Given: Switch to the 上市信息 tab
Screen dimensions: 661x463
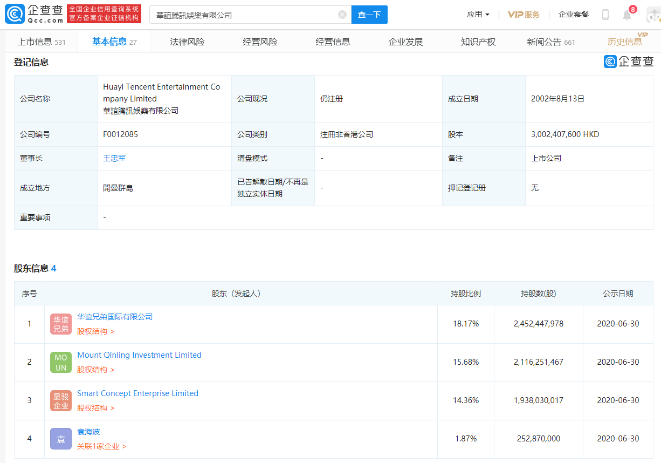Looking at the screenshot, I should pyautogui.click(x=42, y=42).
